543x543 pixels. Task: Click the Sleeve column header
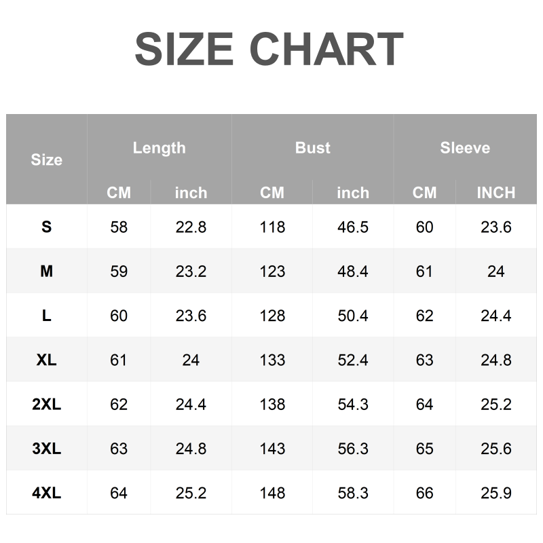465,148
